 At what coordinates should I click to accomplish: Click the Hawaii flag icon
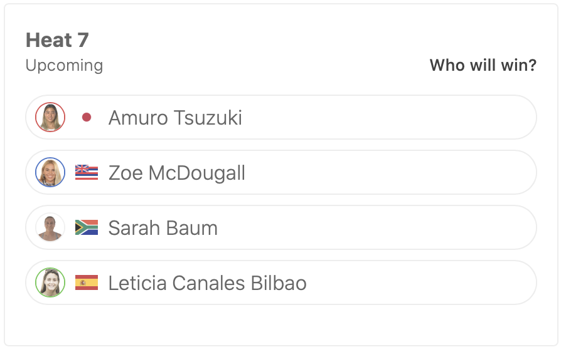tap(87, 172)
